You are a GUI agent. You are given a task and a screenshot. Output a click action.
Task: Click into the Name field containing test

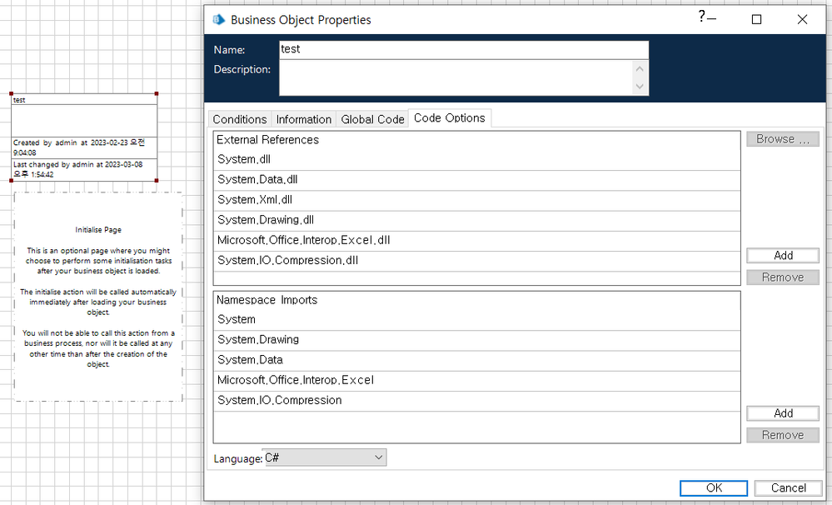[464, 49]
